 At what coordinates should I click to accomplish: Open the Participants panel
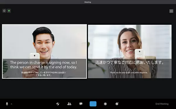coord(69,104)
